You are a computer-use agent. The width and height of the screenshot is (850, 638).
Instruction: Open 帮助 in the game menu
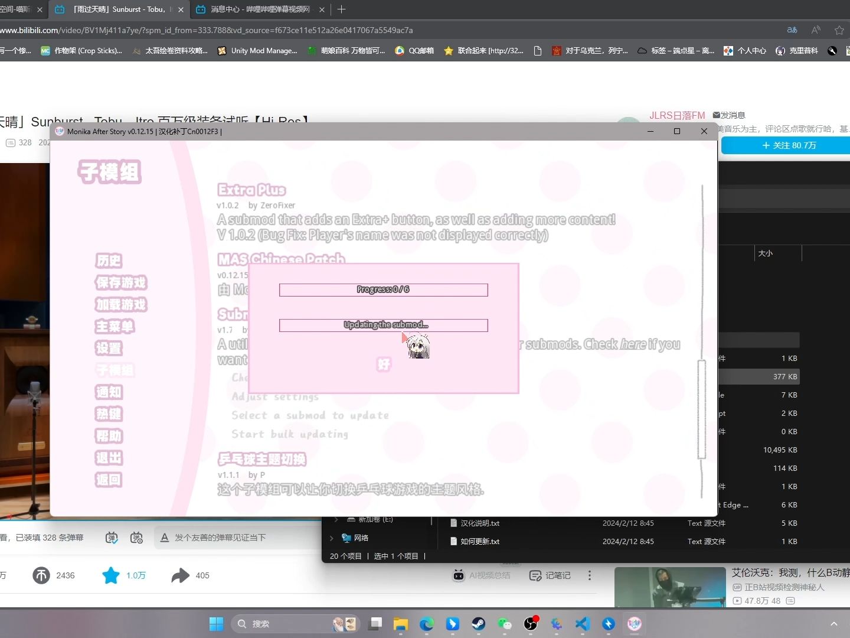[109, 435]
